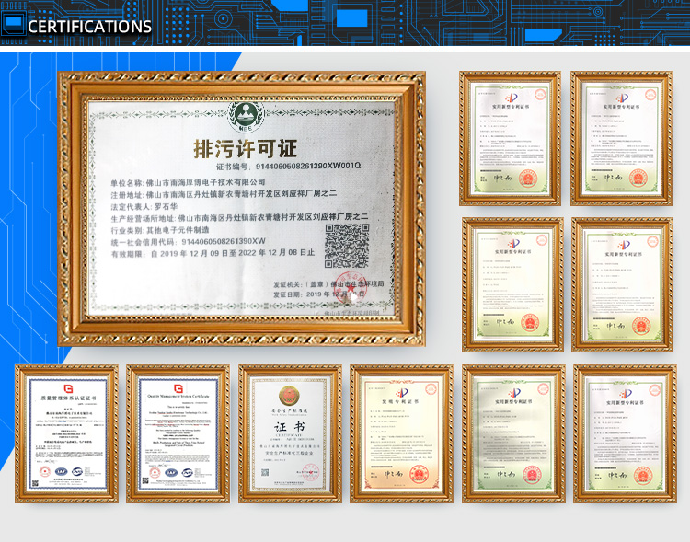Open the safety production 证书 framed certificate
This screenshot has height=542, width=690.
pyautogui.click(x=290, y=432)
